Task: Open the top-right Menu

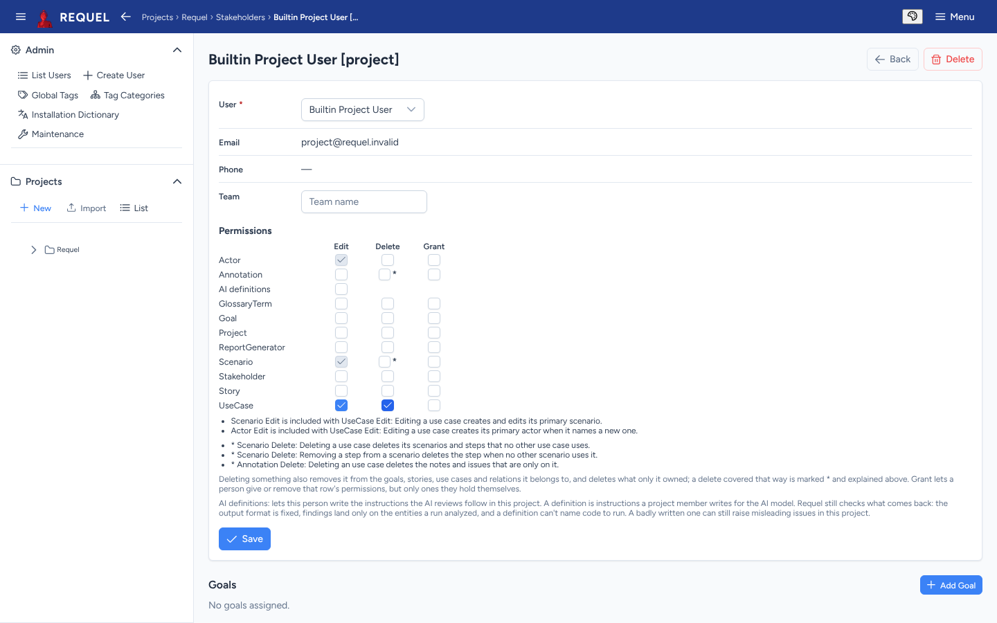Action: click(x=955, y=17)
